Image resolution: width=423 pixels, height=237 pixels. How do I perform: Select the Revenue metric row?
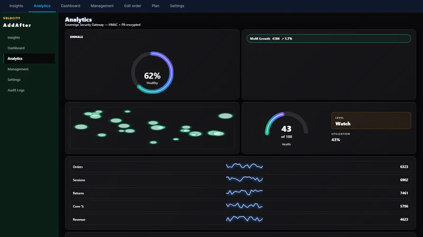click(241, 219)
